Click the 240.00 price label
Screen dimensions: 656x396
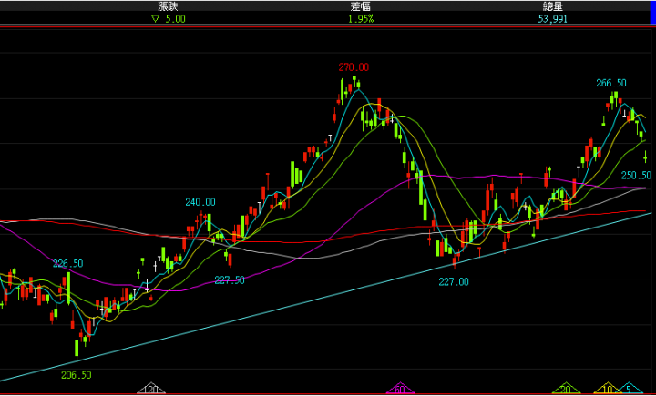pos(200,202)
